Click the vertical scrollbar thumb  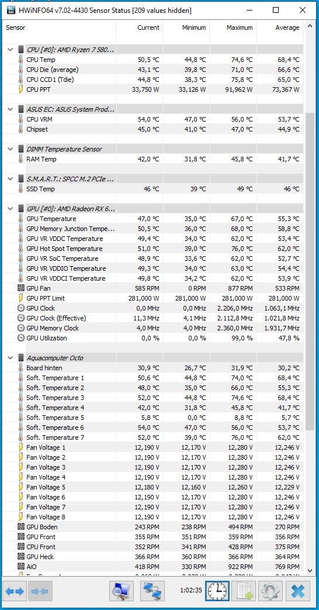[x=310, y=271]
